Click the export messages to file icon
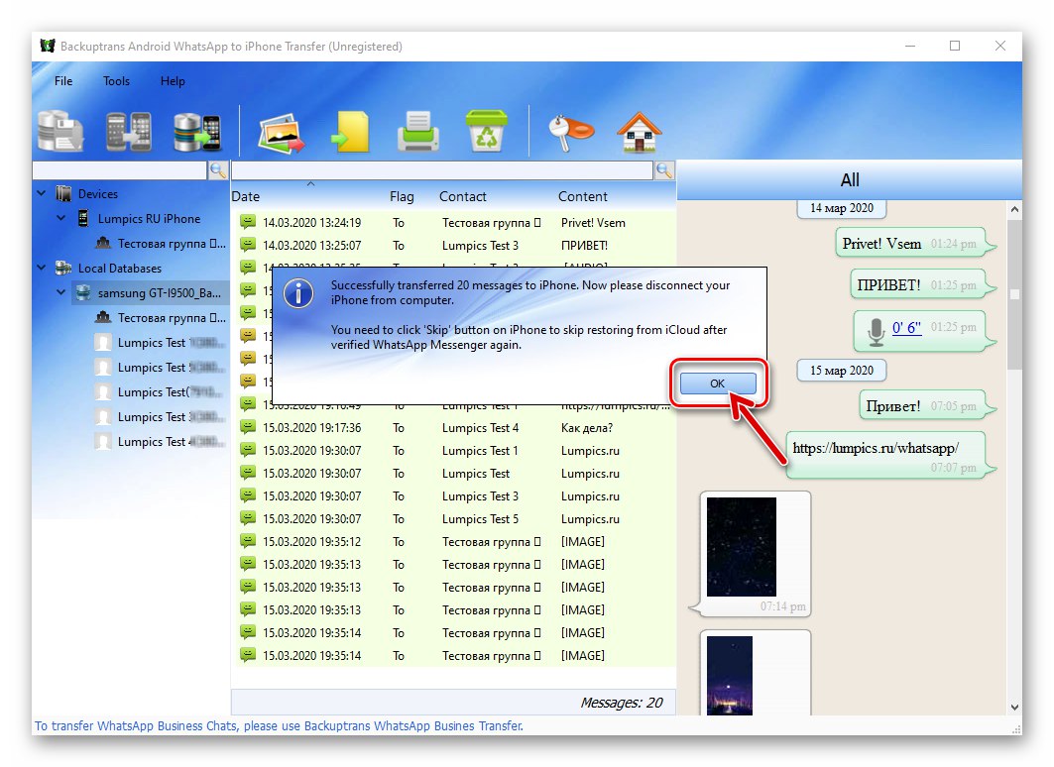The height and width of the screenshot is (767, 1054). 350,132
